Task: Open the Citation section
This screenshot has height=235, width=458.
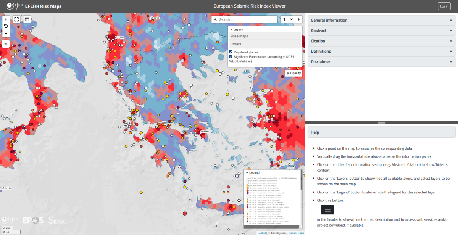Action: point(381,41)
